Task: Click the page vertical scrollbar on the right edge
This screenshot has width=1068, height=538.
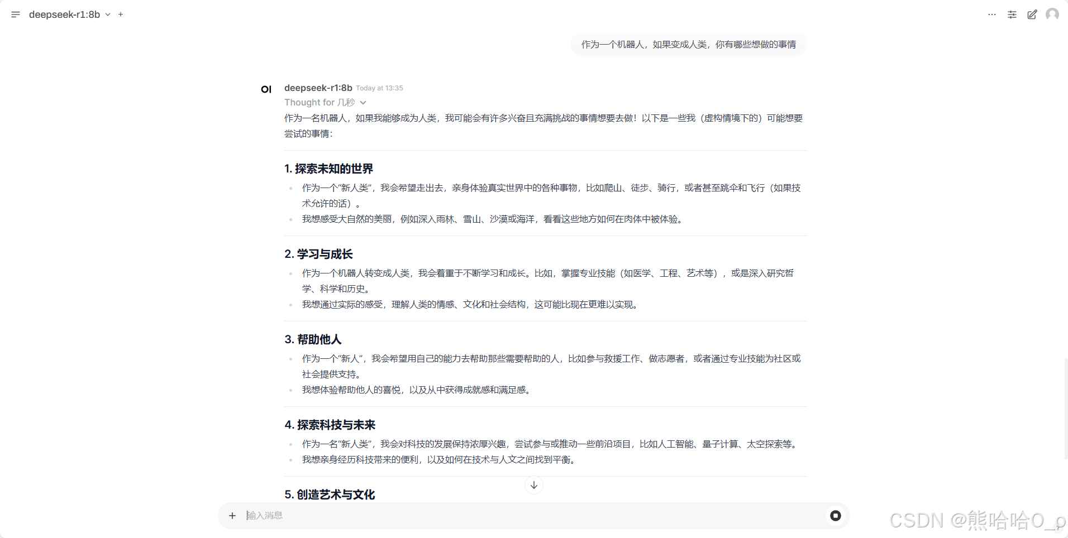Action: tap(1066, 409)
